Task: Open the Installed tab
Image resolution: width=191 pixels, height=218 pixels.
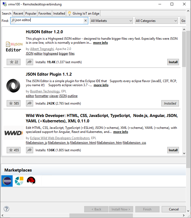Action: click(59, 14)
